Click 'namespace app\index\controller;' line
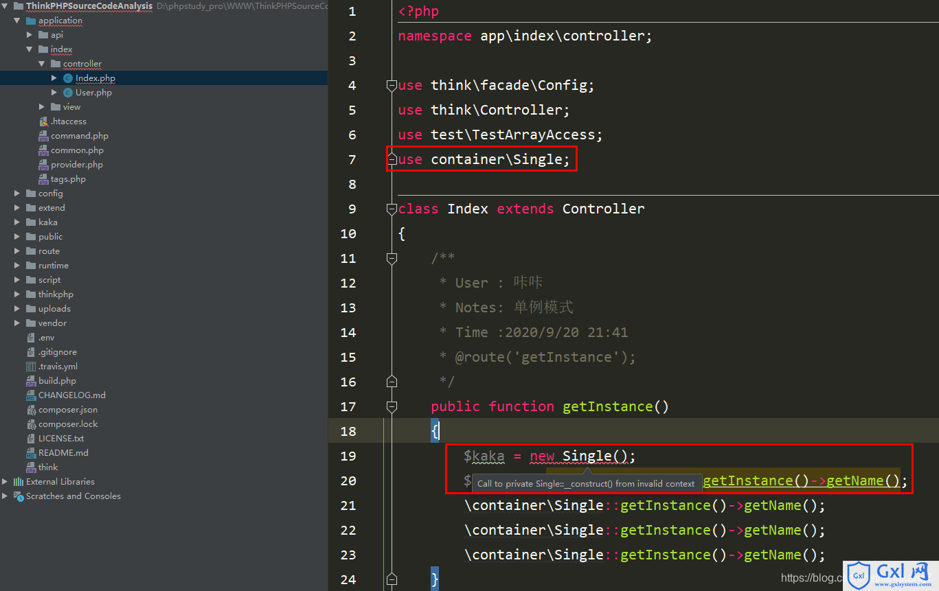Screen dimensions: 939x591 pos(525,36)
